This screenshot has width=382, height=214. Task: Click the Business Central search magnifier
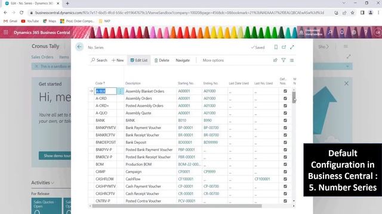coord(330,32)
